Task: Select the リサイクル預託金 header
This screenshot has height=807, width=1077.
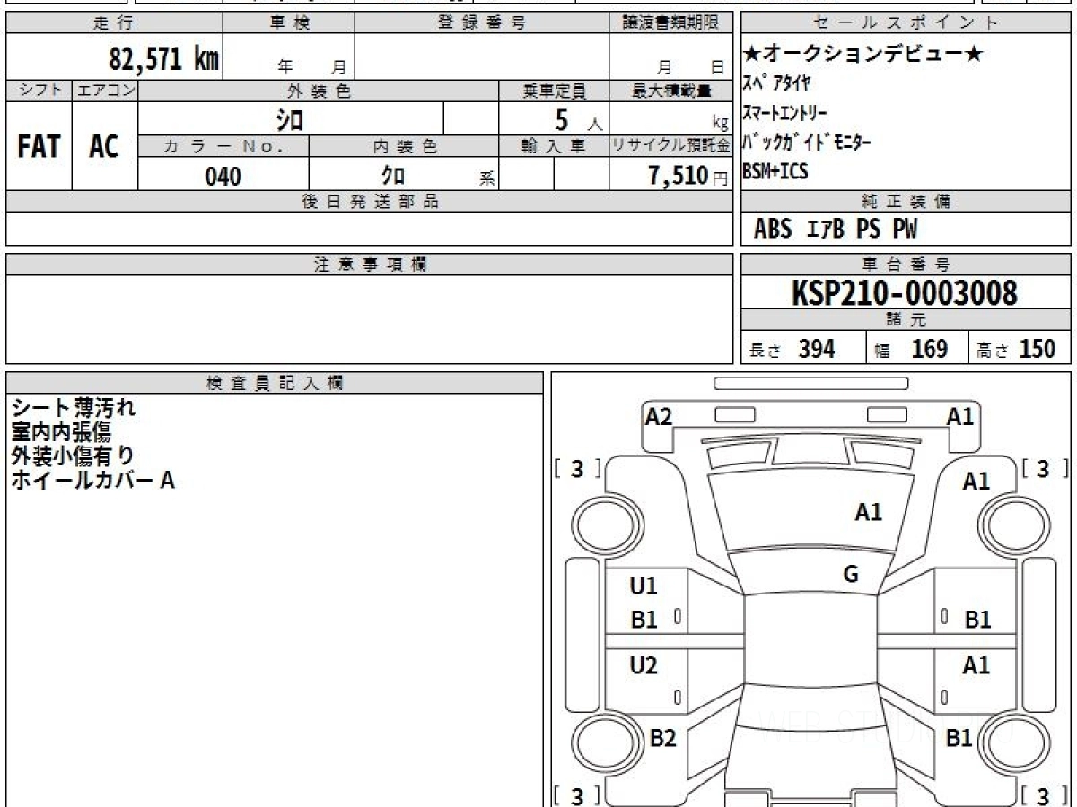Action: pos(670,147)
